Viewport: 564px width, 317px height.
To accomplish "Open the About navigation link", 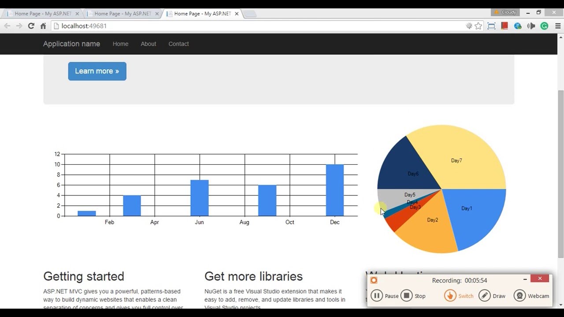I will tap(148, 44).
